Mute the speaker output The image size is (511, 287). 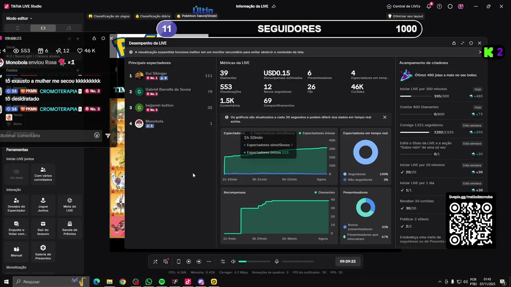pos(233,261)
